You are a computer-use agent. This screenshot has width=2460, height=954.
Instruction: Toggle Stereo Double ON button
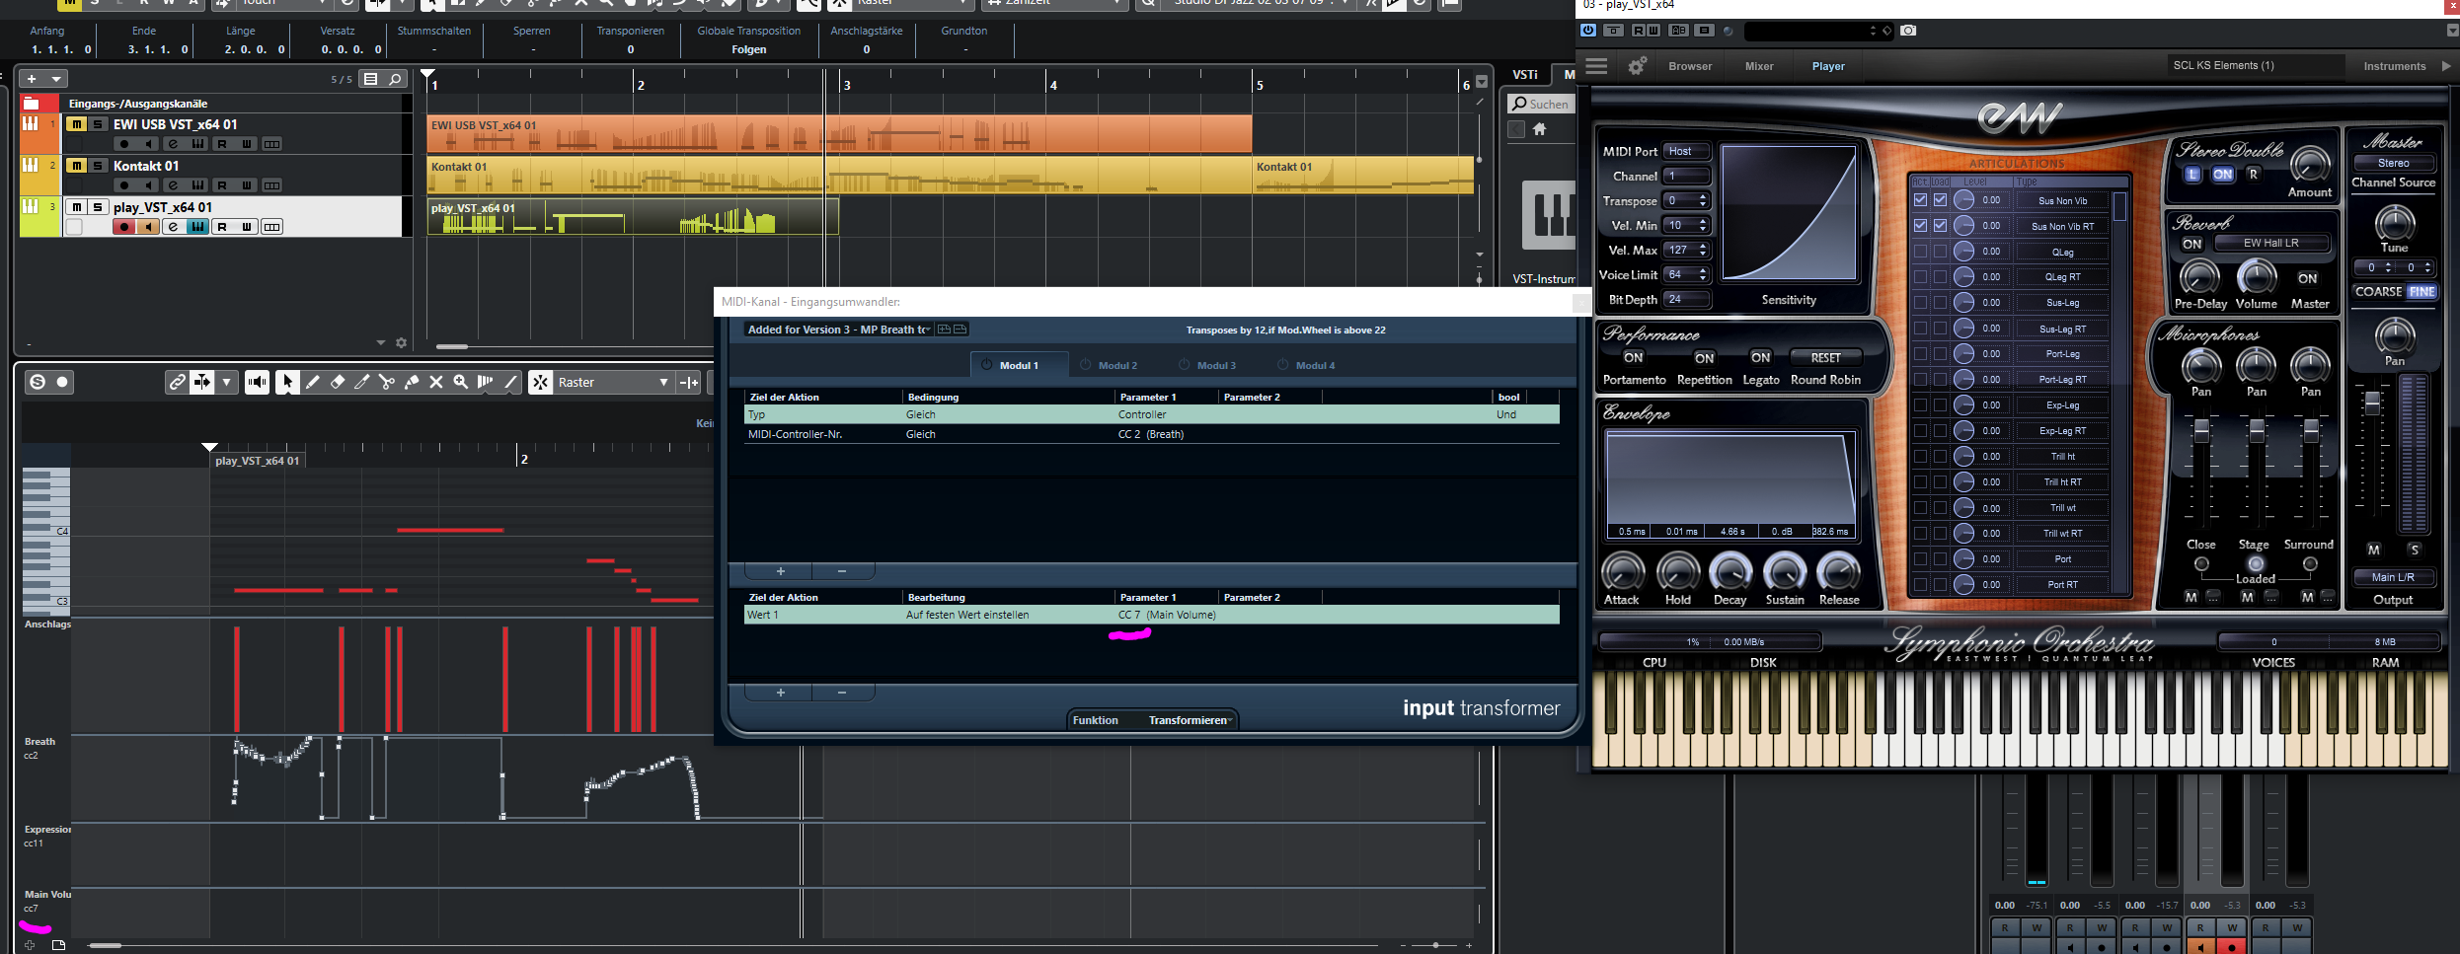[2222, 175]
